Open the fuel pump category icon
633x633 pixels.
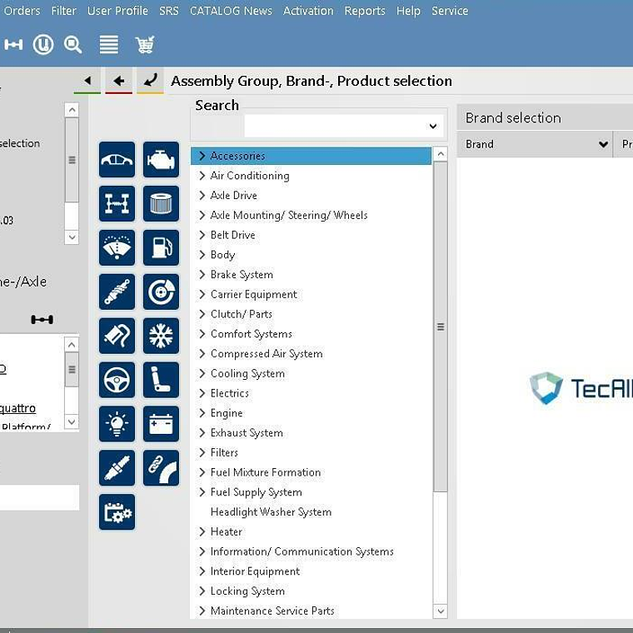[161, 247]
